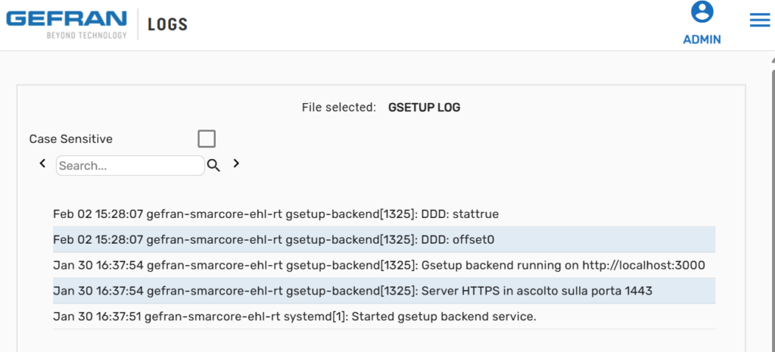This screenshot has height=352, width=775.
Task: Click the page vertical scrollbar
Action: point(772,207)
